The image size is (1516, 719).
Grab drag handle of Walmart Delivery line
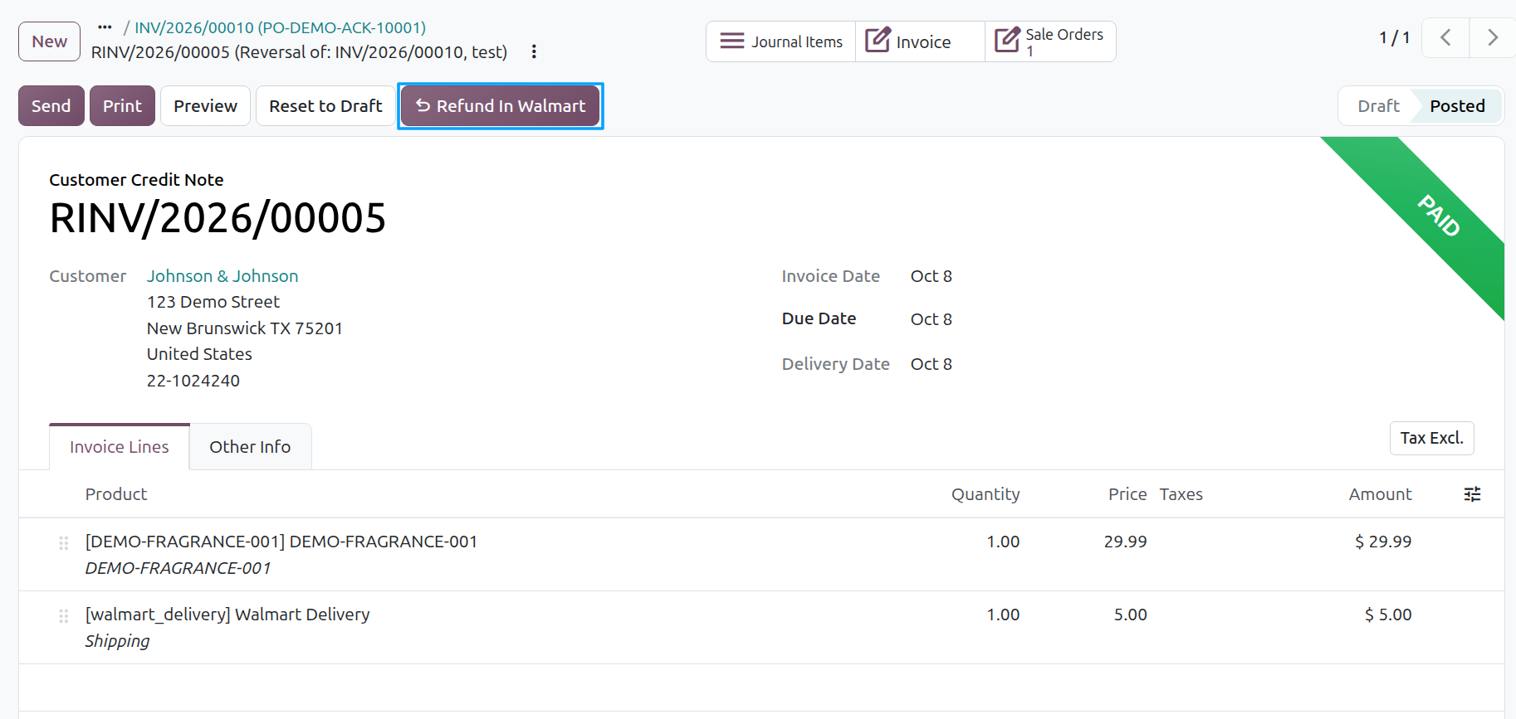coord(64,616)
